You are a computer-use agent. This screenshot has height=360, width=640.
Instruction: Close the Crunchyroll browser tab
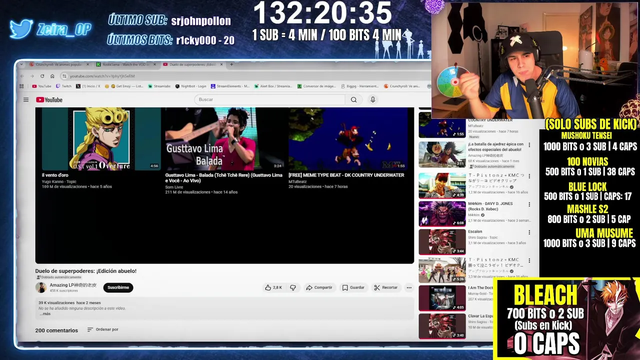pyautogui.click(x=88, y=64)
